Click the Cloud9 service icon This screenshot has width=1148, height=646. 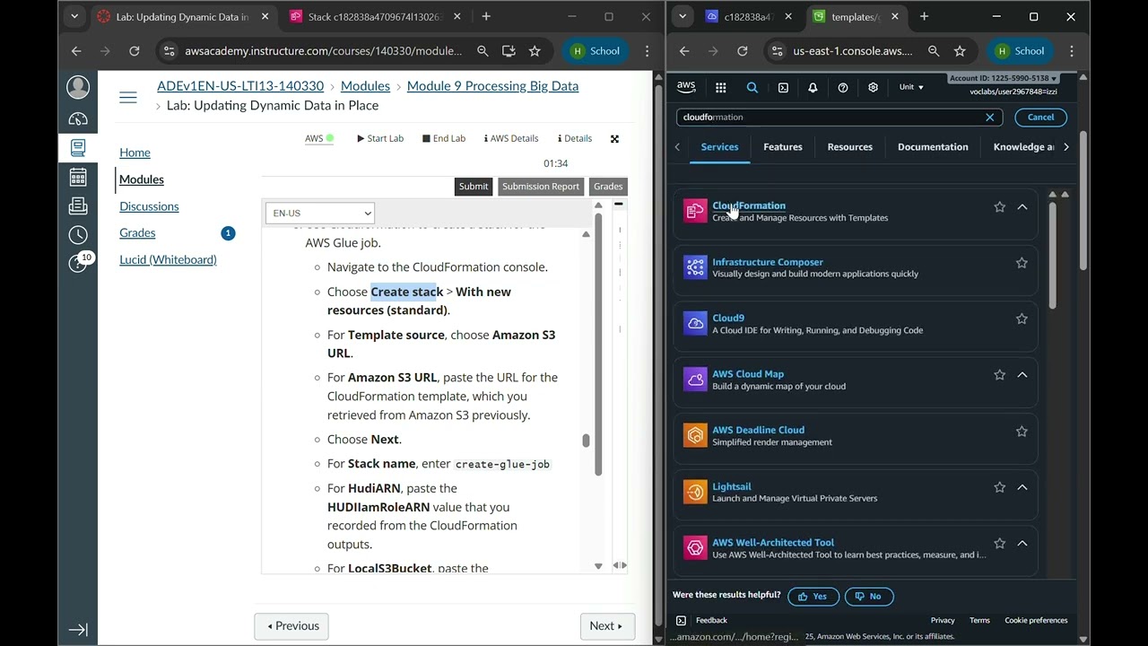tap(695, 323)
